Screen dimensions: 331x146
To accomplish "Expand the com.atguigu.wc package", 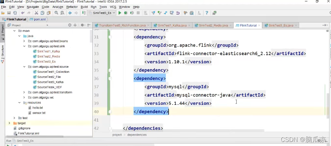I will [x=24, y=97].
